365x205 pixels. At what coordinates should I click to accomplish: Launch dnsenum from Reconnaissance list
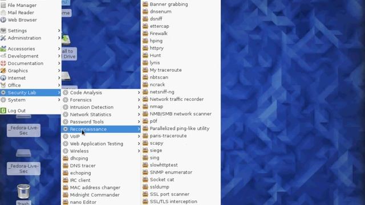point(181,11)
